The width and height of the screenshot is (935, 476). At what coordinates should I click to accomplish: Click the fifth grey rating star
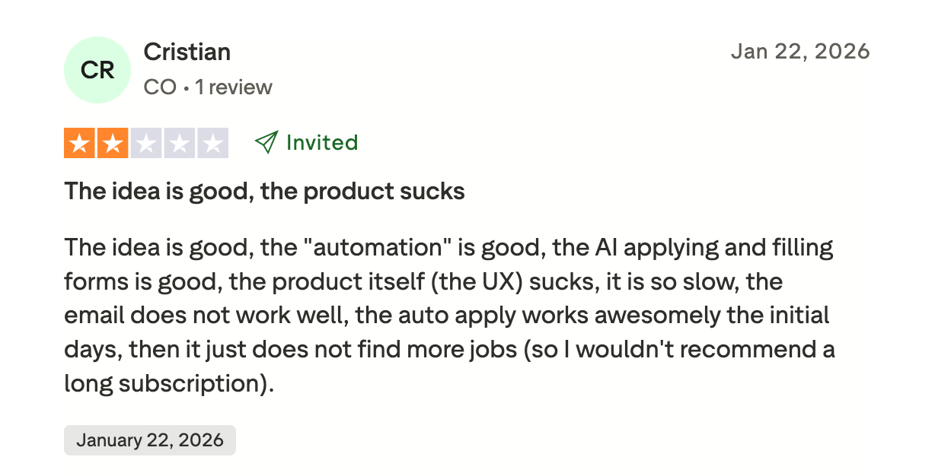[213, 143]
